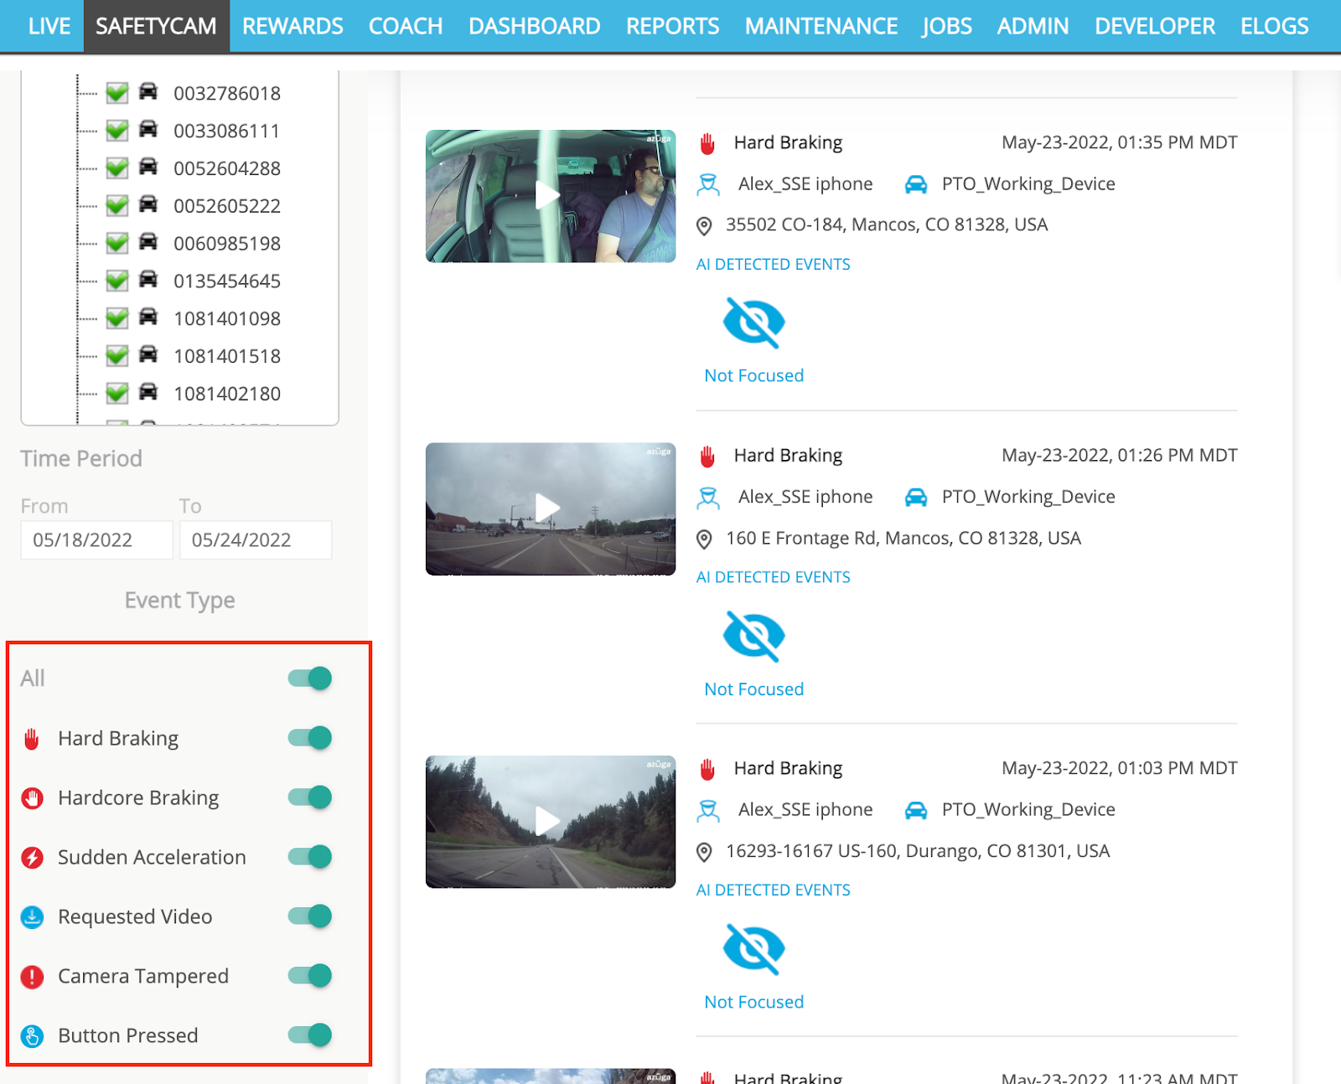Uncheck the checkbox for vehicle 0135454645
This screenshot has height=1084, width=1341.
[117, 281]
